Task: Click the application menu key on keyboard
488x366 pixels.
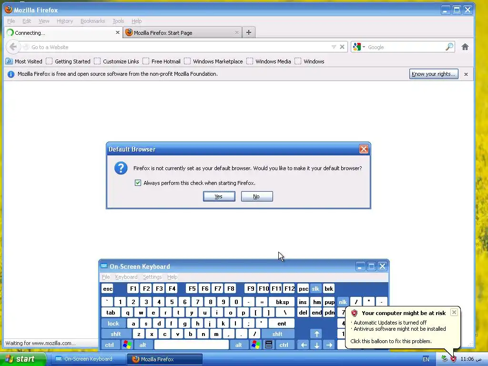Action: (x=269, y=345)
